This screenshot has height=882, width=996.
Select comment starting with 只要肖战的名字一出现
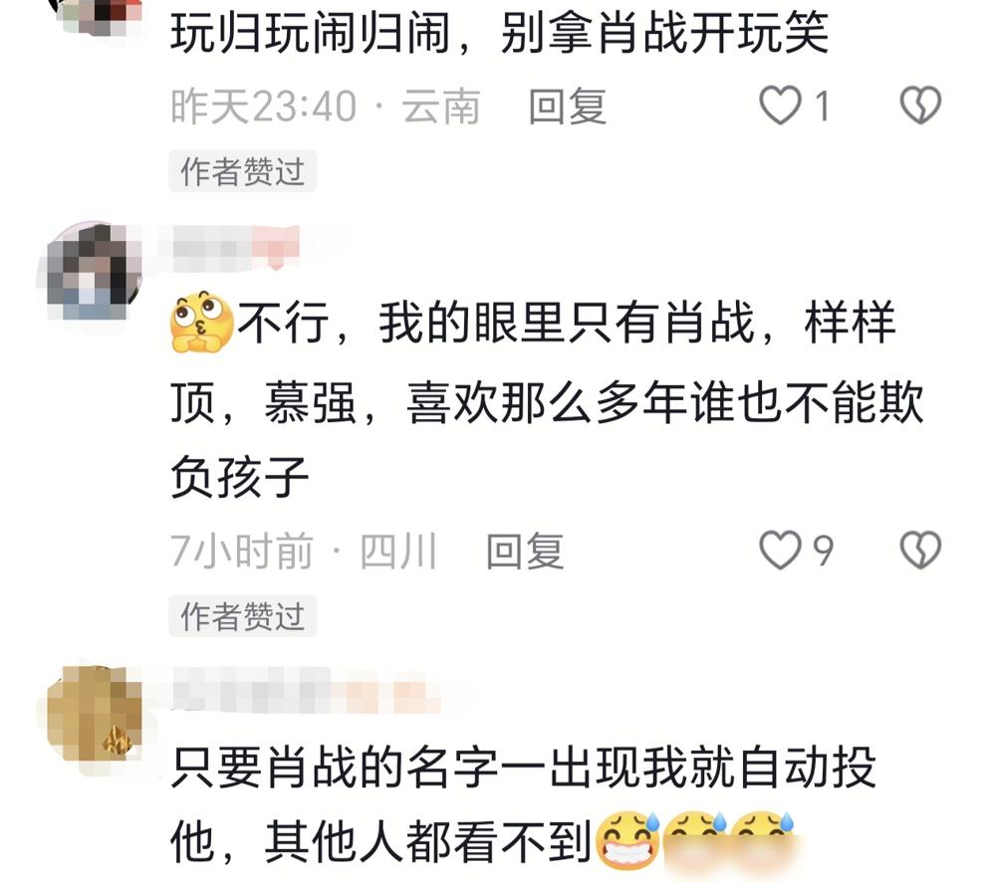(x=524, y=804)
